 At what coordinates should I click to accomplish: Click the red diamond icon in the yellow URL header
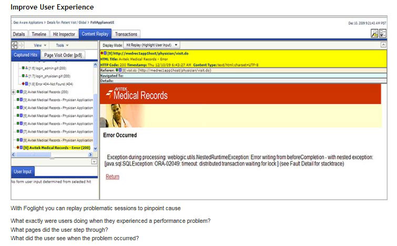[102, 53]
